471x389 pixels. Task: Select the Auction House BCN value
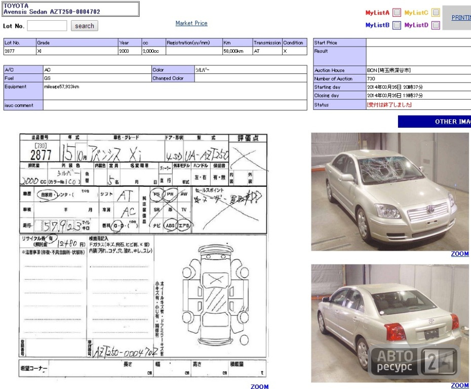388,70
